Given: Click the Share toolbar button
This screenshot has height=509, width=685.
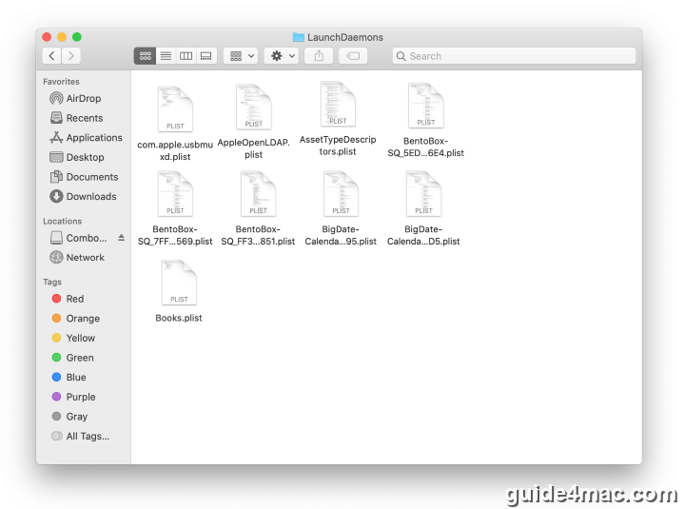Looking at the screenshot, I should coord(319,56).
